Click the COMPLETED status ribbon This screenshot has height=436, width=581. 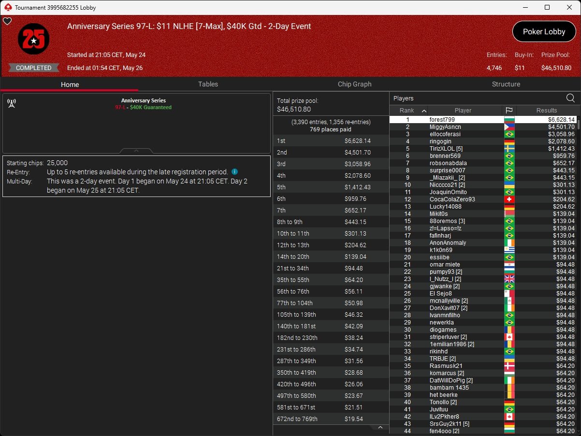click(33, 68)
